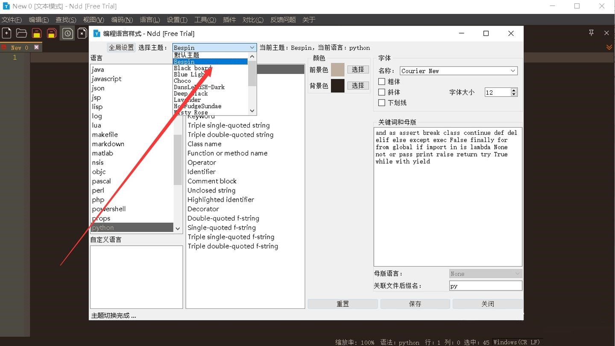The width and height of the screenshot is (615, 346).
Task: Select markdown in the language list
Action: (x=132, y=144)
